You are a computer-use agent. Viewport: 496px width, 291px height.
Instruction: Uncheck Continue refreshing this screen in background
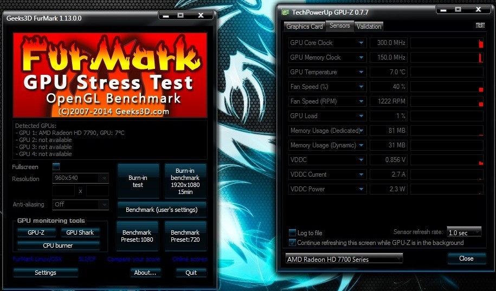292,243
